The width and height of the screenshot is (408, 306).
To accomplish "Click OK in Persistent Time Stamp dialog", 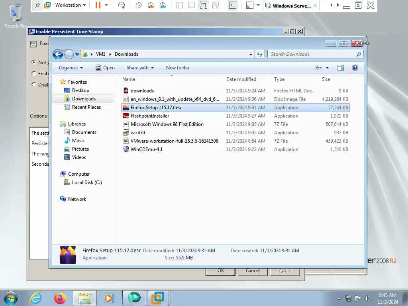I will point(220,271).
